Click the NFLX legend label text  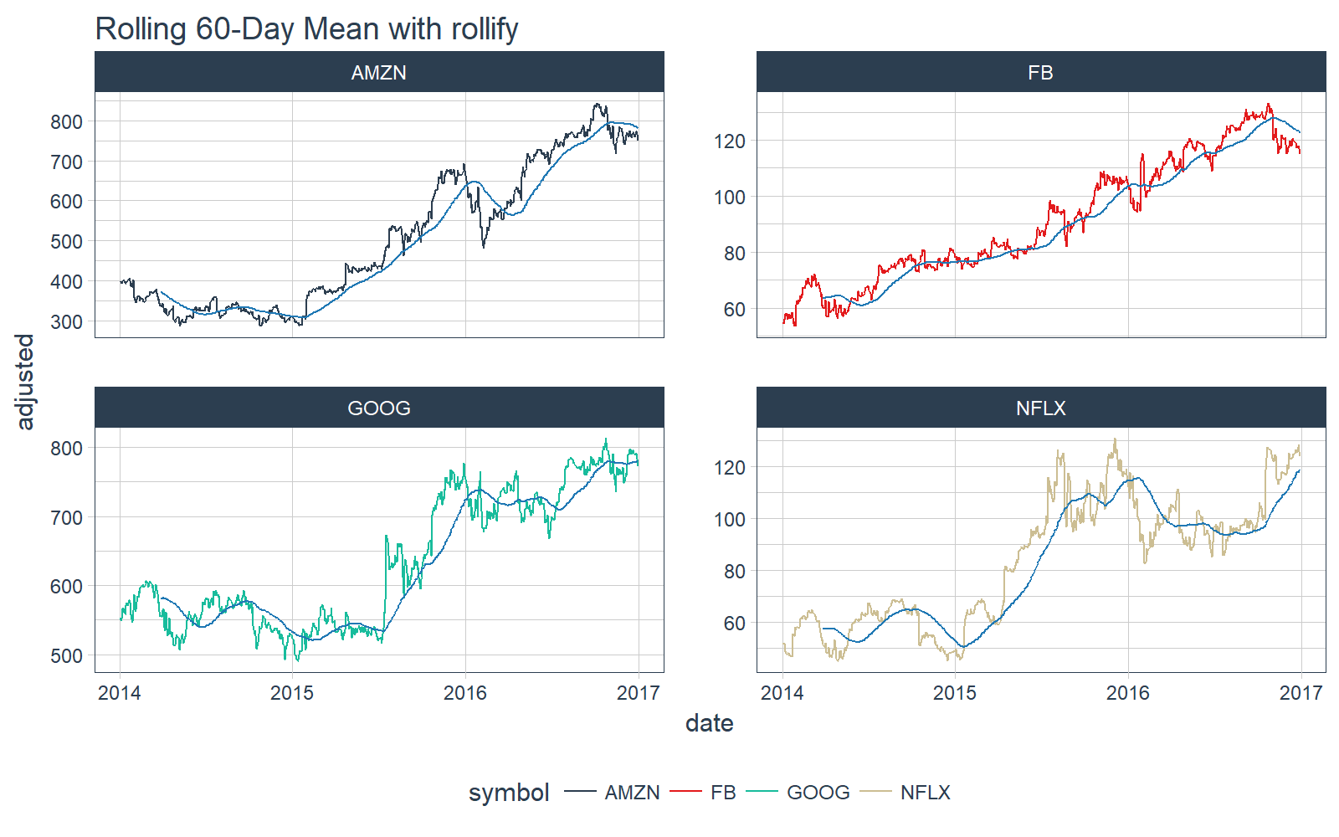point(926,793)
